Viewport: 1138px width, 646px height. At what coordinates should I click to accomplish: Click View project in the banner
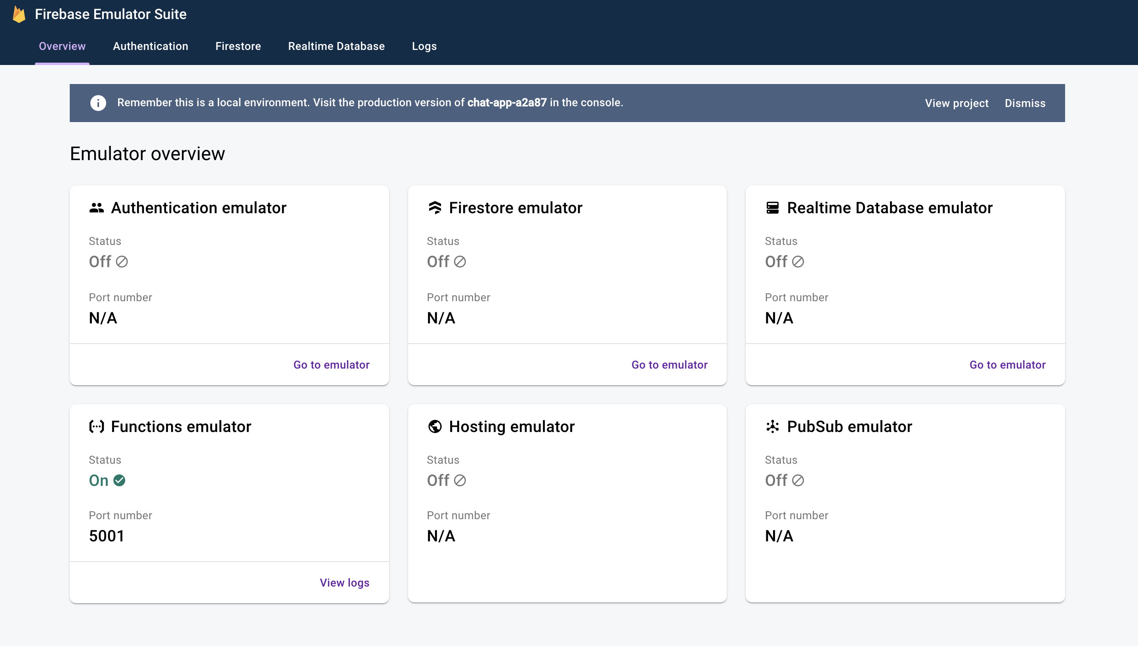pos(957,103)
